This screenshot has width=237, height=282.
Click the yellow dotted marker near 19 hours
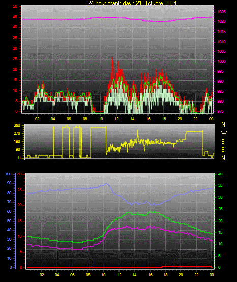point(175,264)
